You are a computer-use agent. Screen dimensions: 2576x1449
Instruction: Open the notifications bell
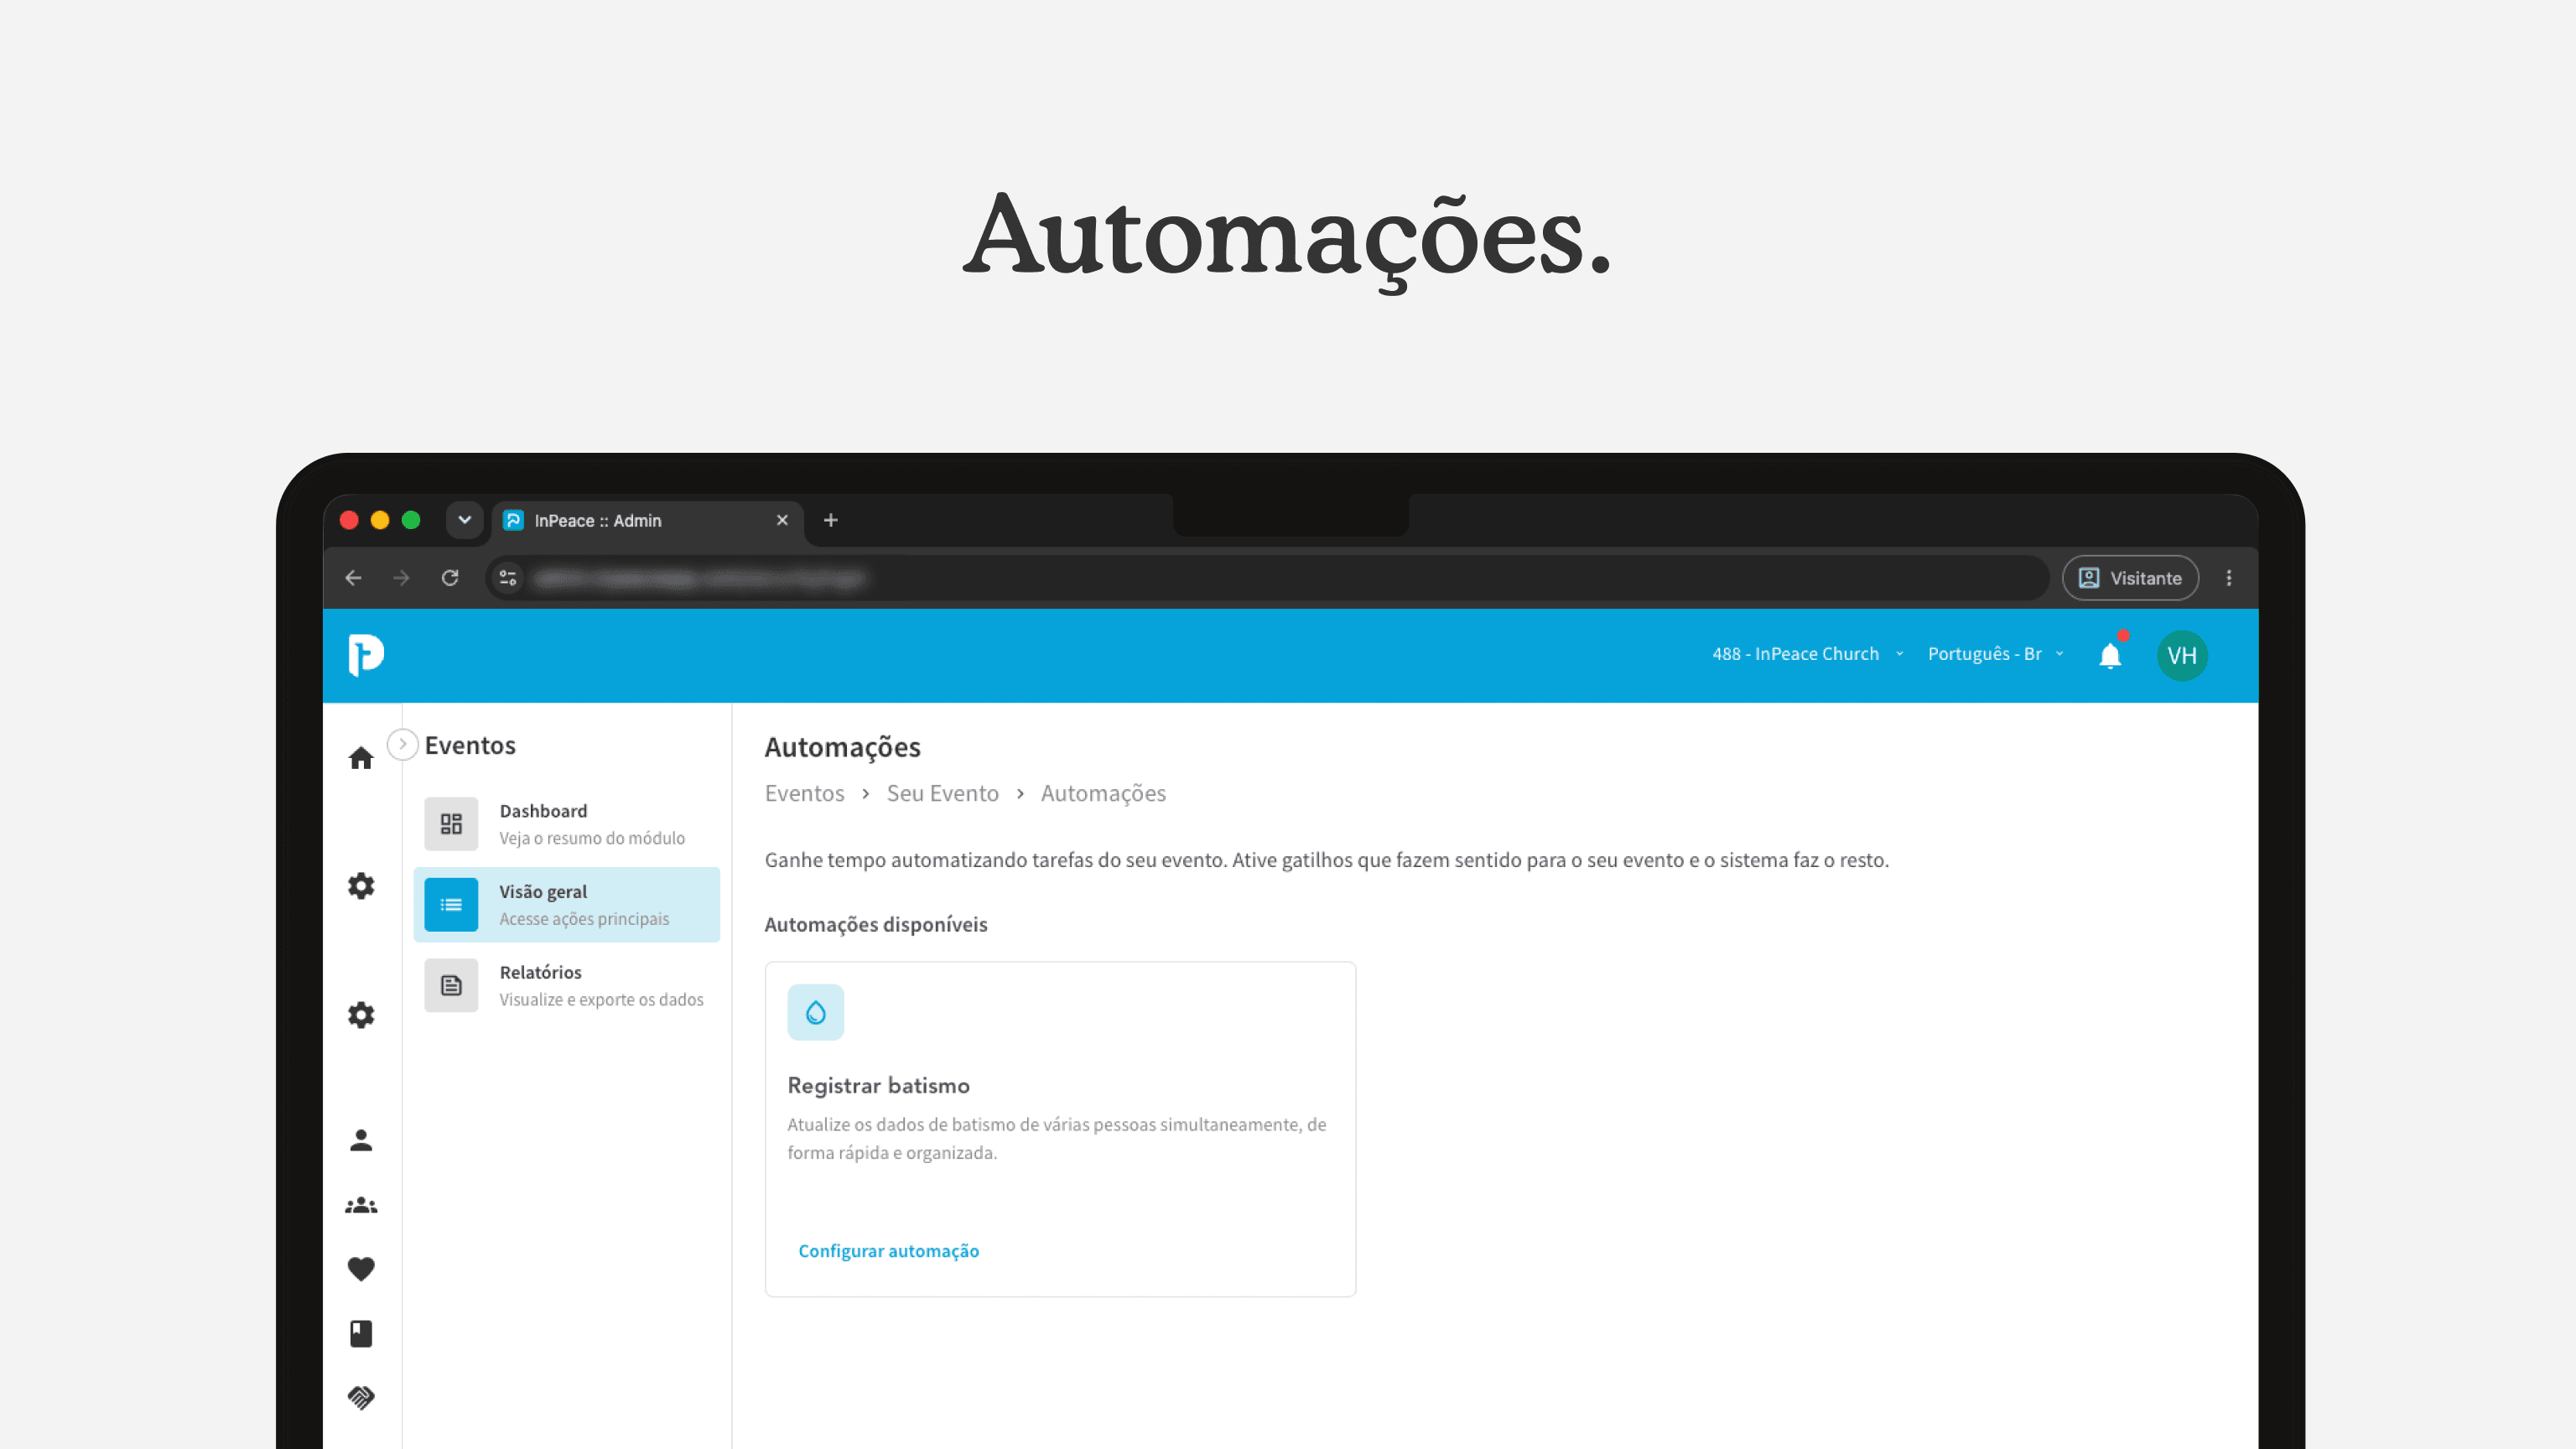pyautogui.click(x=2110, y=655)
